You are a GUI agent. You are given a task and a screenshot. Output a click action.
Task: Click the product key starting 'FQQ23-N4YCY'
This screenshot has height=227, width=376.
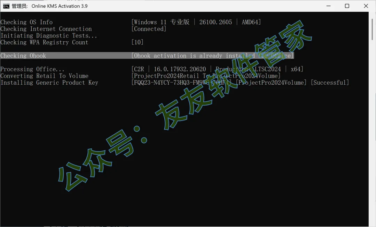coord(181,83)
